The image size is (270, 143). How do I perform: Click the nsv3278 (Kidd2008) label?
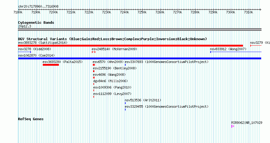(35, 49)
